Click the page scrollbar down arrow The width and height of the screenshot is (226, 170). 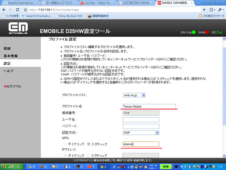point(224,156)
